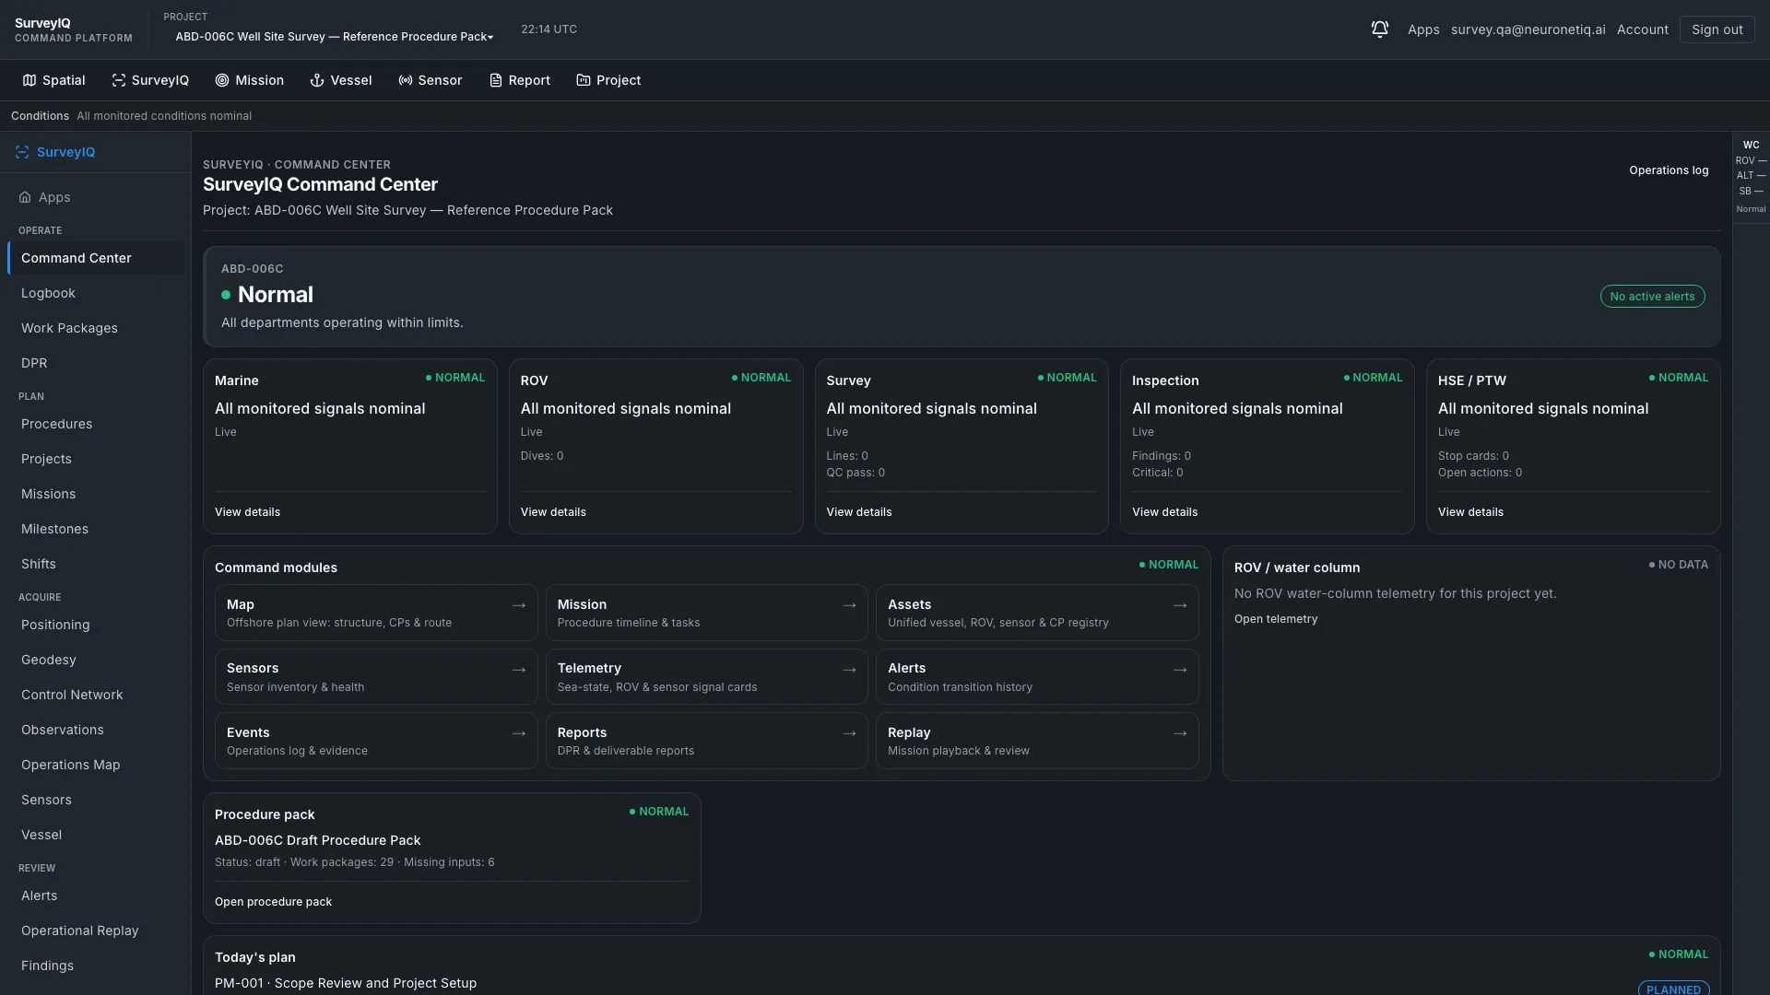Open Observations in the sidebar
The width and height of the screenshot is (1770, 995).
click(96, 730)
